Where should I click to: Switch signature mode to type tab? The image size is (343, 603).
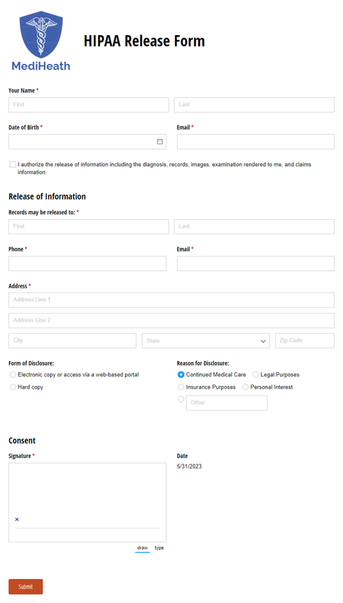(159, 547)
